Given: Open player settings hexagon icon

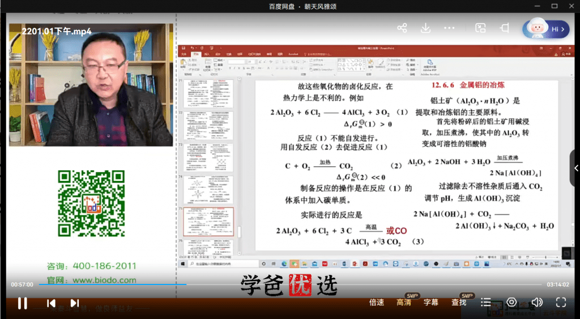Looking at the screenshot, I should coord(511,303).
